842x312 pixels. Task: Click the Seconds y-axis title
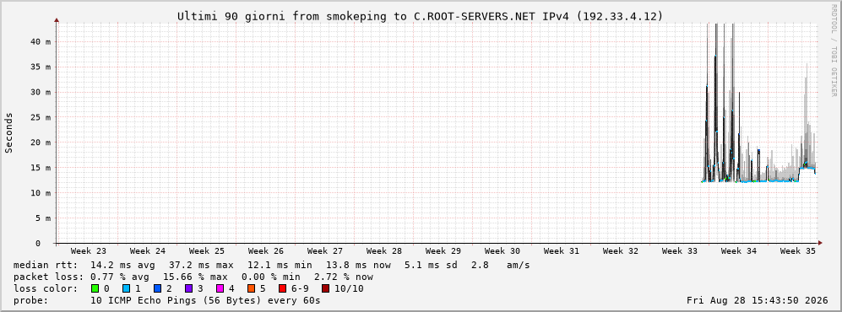tap(9, 132)
